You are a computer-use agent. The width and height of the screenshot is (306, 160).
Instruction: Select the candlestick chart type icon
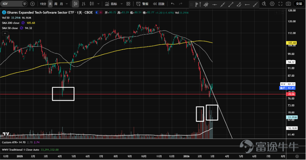[x=75, y=4]
